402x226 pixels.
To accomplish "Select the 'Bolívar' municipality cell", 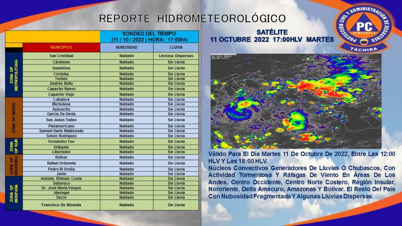I will [x=61, y=157].
